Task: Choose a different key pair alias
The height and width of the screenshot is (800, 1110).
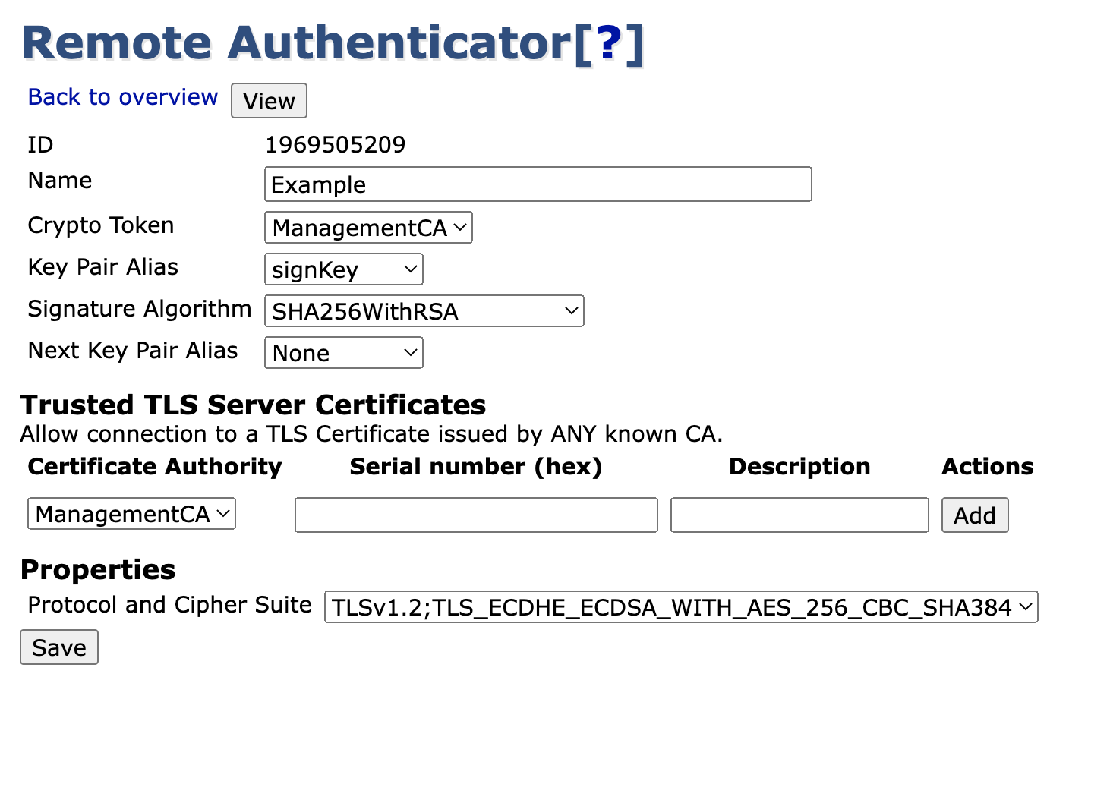Action: 343,269
